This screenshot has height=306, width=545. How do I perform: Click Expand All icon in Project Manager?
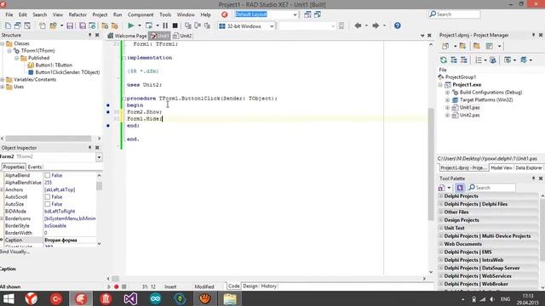click(454, 60)
